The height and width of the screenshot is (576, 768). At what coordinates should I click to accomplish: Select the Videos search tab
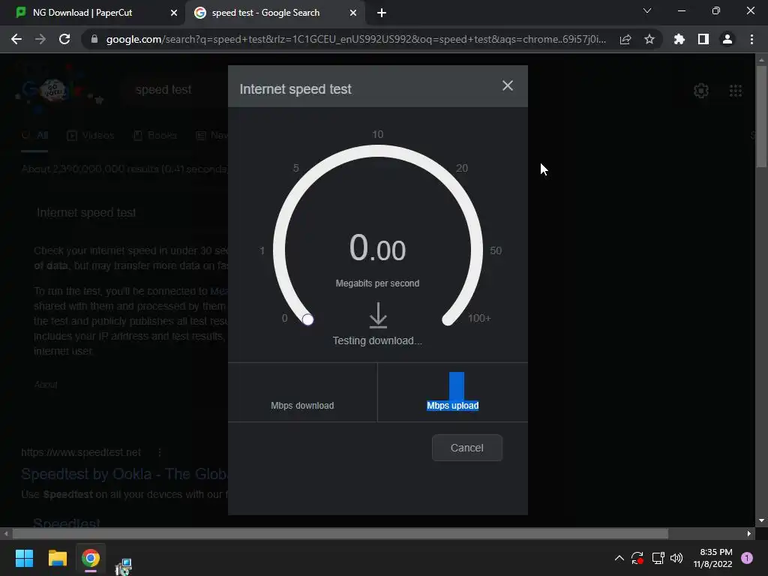point(91,136)
